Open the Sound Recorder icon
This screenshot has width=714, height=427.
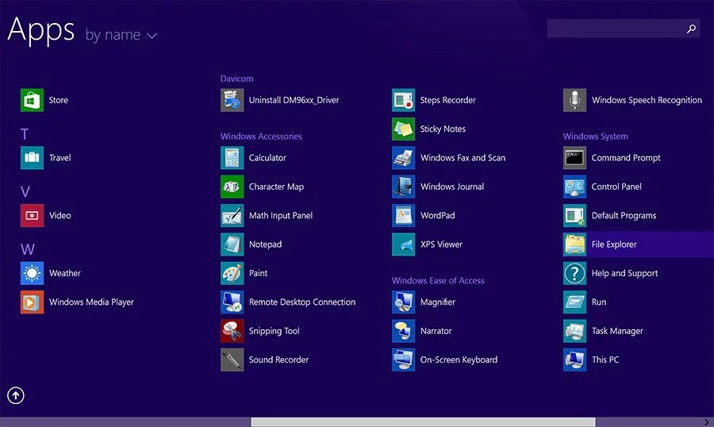pyautogui.click(x=232, y=360)
